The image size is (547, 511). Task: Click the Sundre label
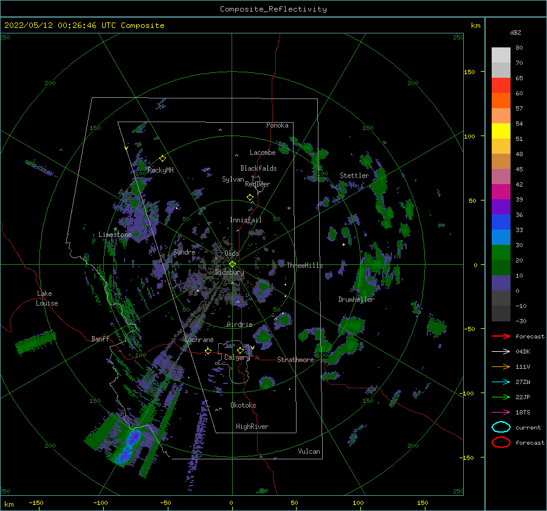[184, 253]
